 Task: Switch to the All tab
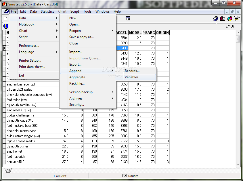tap(8, 170)
